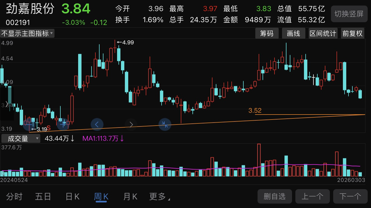Tap the ←3.19 low price marker

(x=39, y=129)
